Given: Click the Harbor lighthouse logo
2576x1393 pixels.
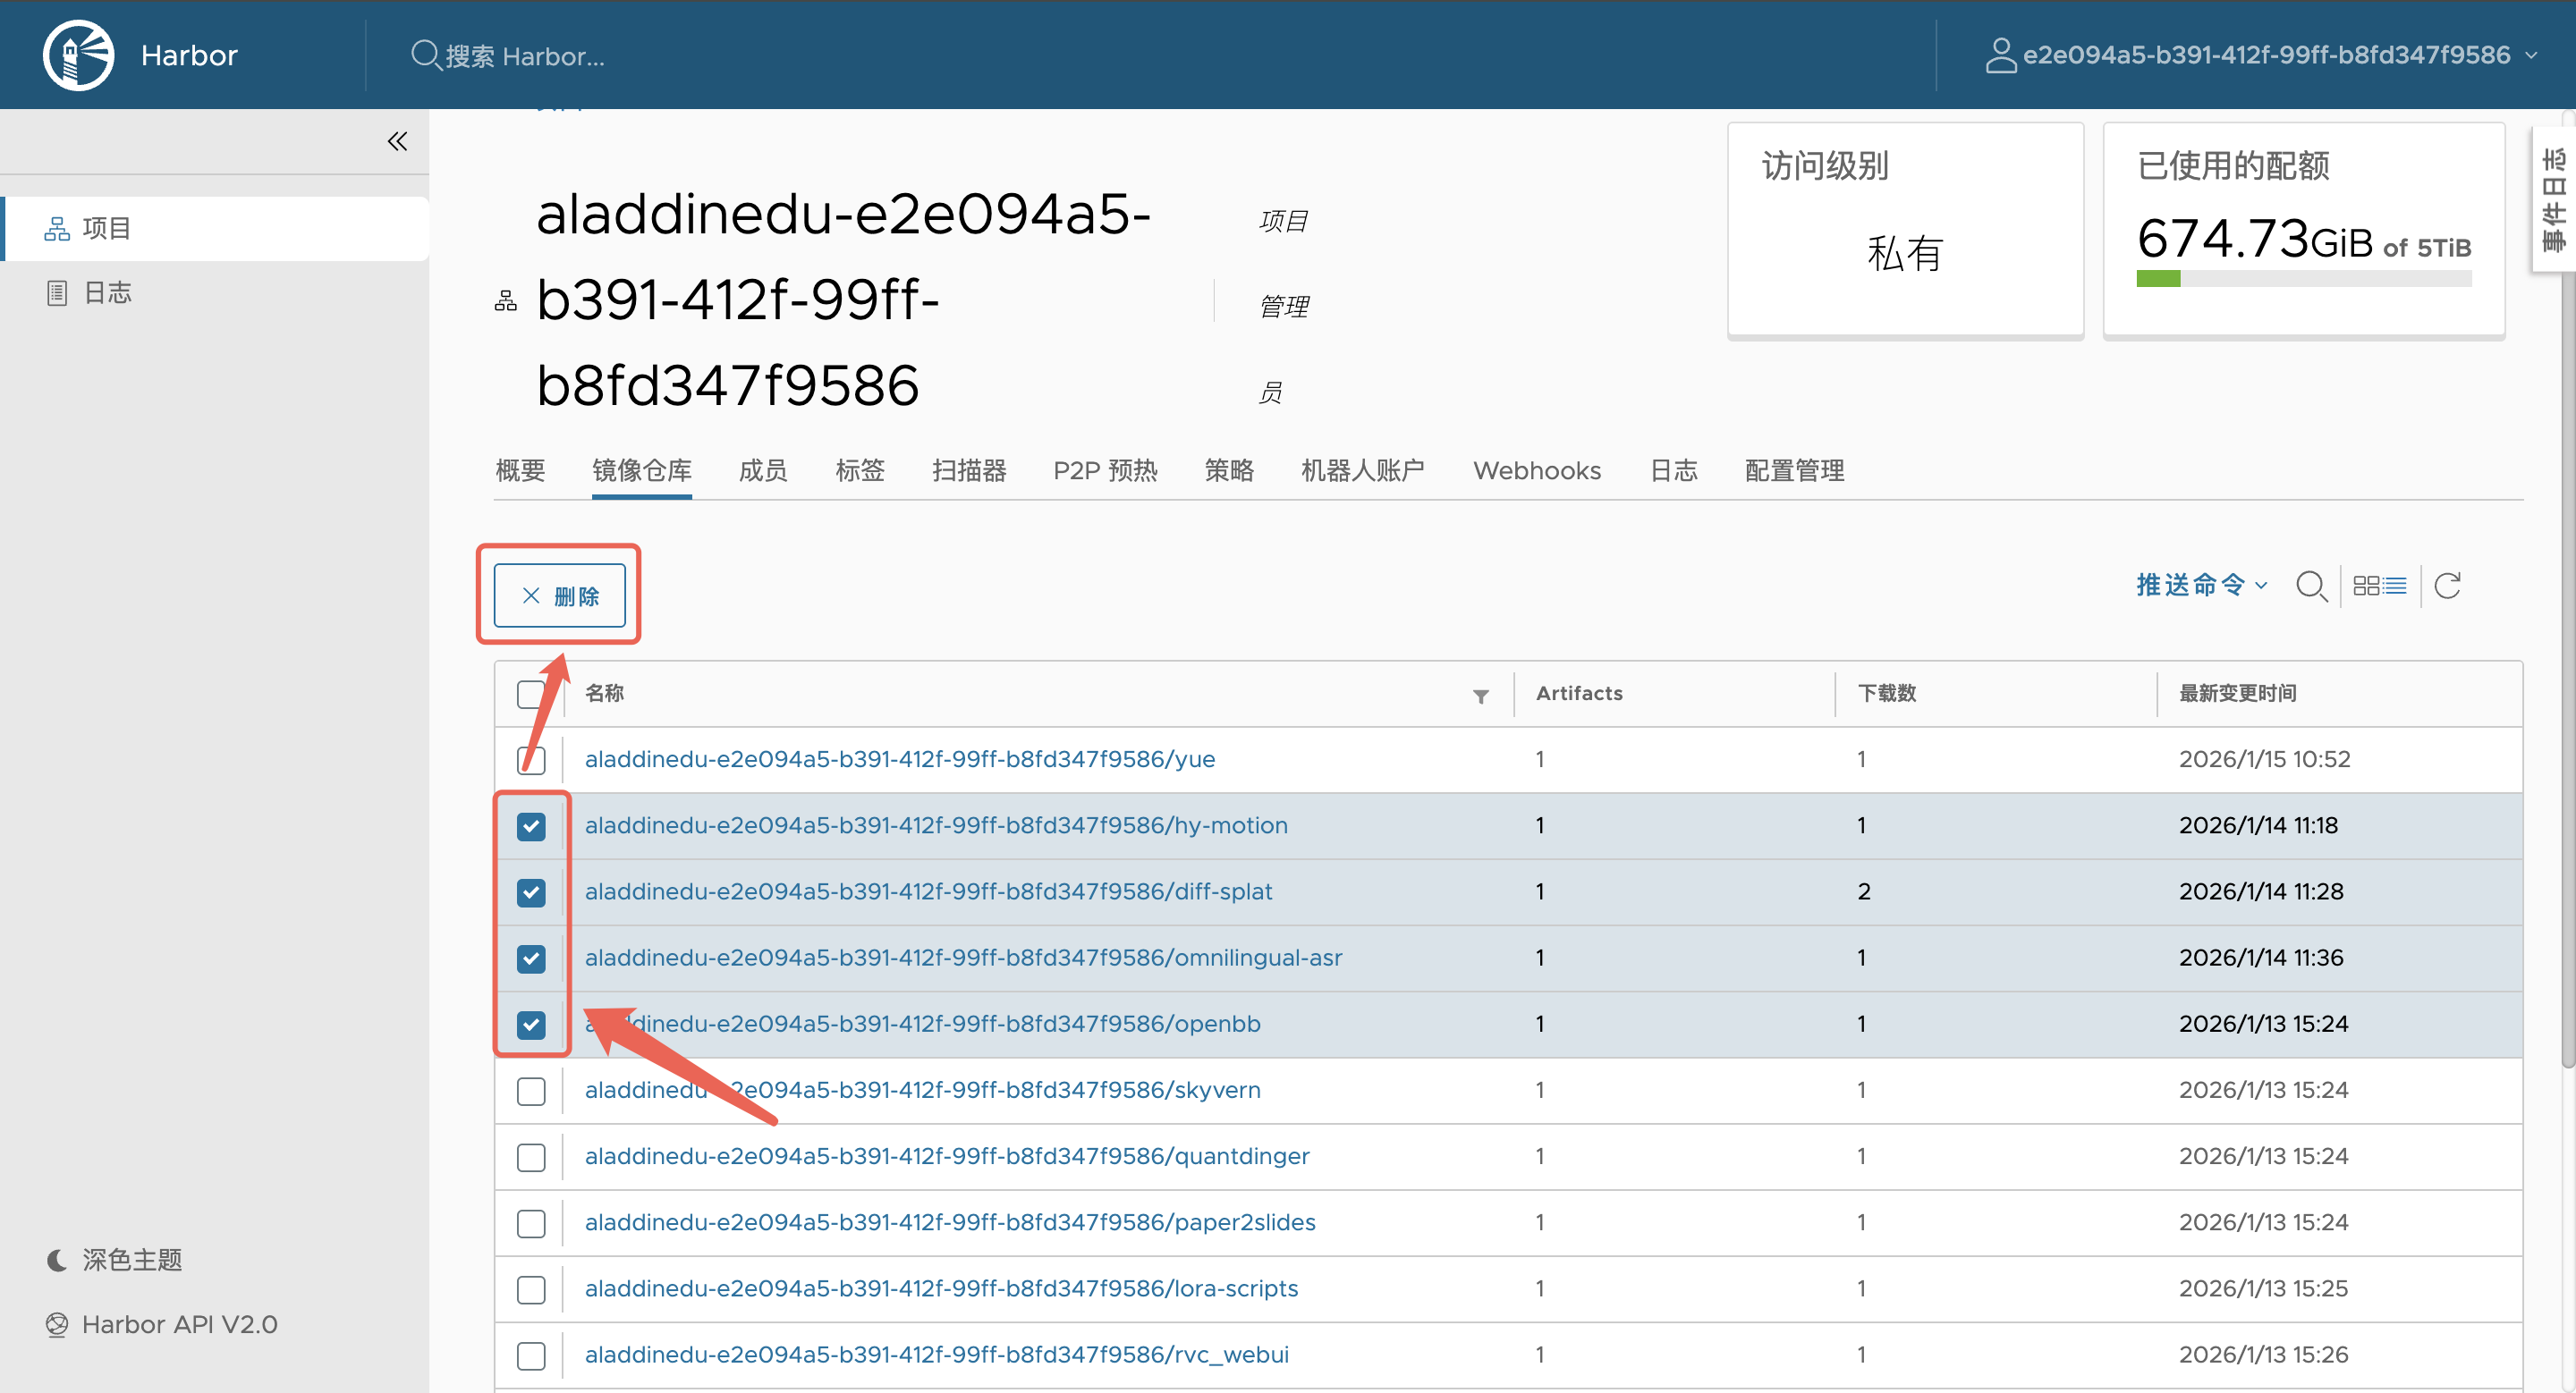Looking at the screenshot, I should pos(78,55).
